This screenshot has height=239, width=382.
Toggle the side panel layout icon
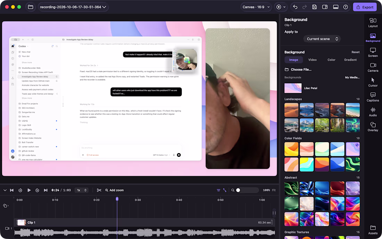(x=325, y=7)
